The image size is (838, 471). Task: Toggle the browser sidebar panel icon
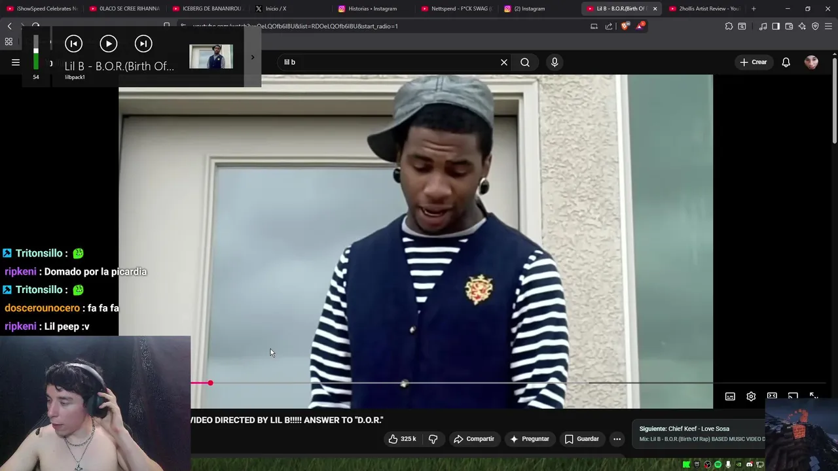tap(776, 26)
